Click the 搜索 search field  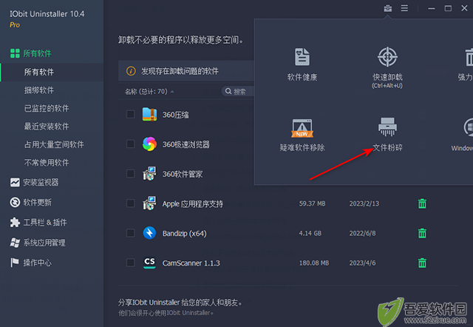pyautogui.click(x=238, y=92)
